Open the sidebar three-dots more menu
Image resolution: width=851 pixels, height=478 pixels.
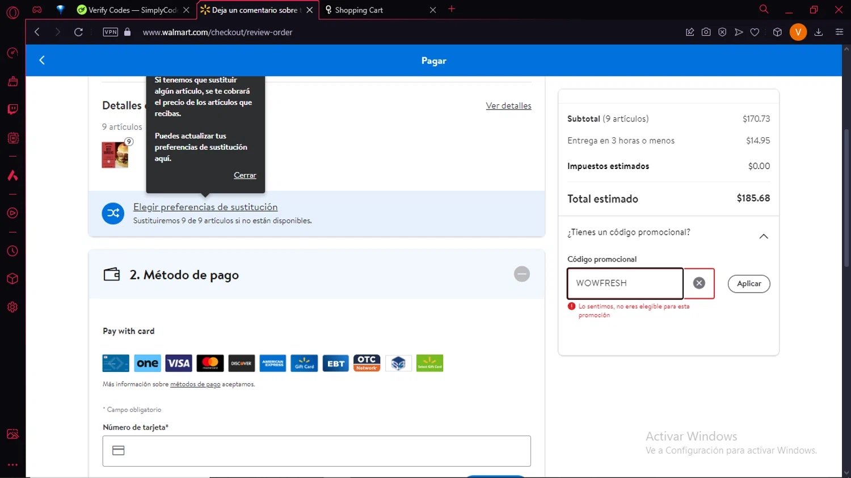(12, 465)
